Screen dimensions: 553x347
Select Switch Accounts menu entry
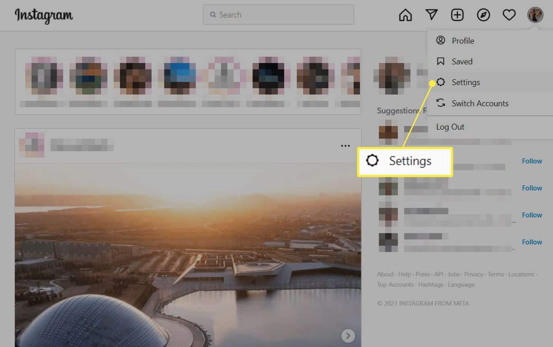coord(490,103)
